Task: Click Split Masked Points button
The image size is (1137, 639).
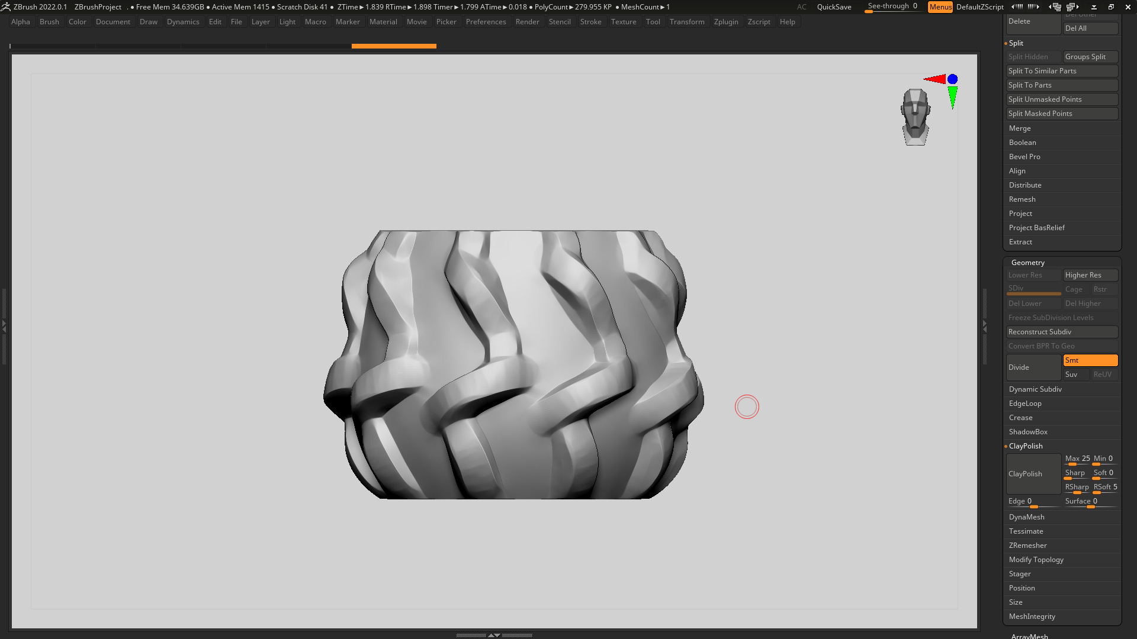Action: point(1062,114)
